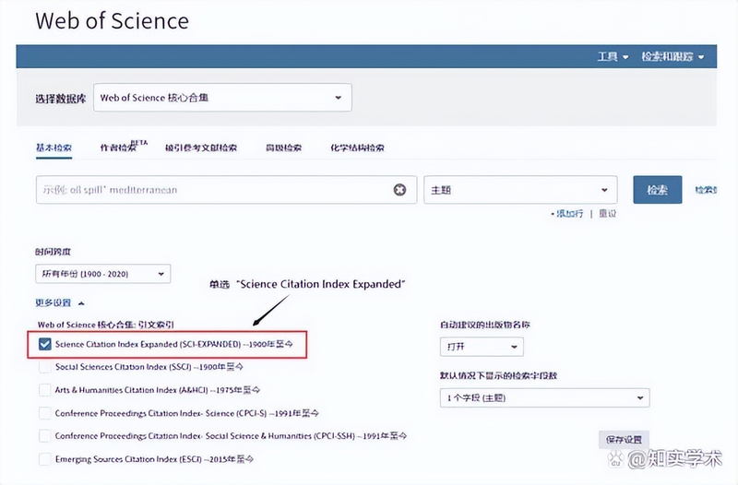Screen dimensions: 738x485
Task: Check Arts & Humanities Citation Index (A&HCI)
Action: point(45,389)
